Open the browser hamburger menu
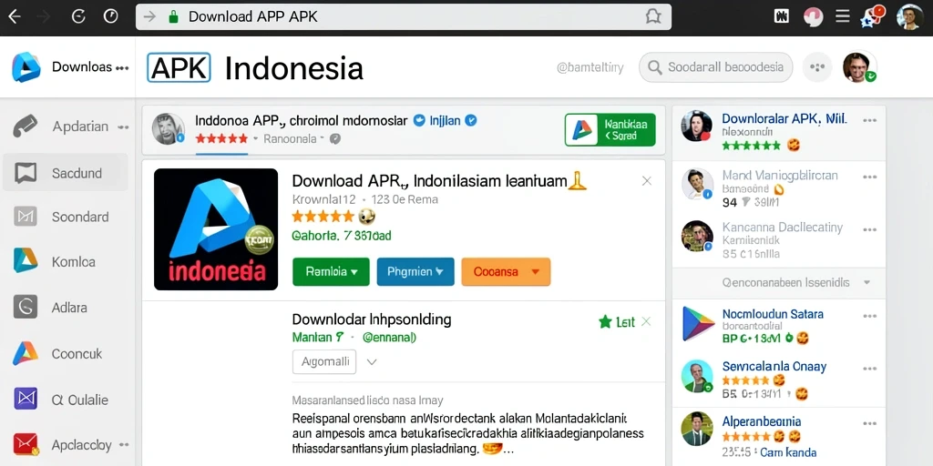Image resolution: width=933 pixels, height=466 pixels. 842,16
